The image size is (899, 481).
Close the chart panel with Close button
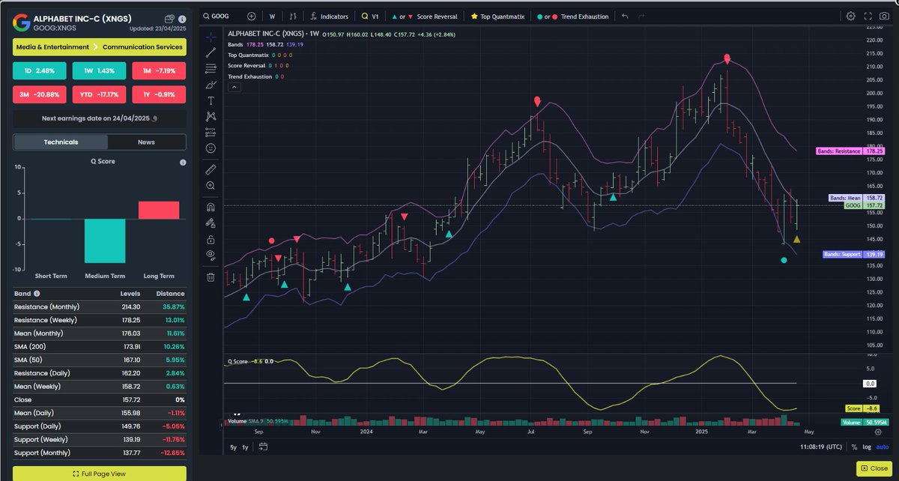[x=874, y=468]
